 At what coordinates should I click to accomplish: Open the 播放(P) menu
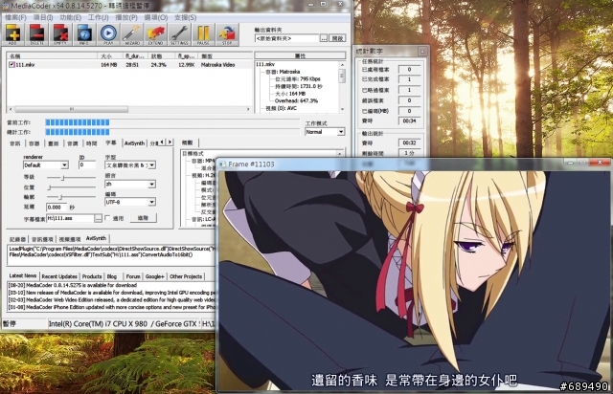pos(126,17)
